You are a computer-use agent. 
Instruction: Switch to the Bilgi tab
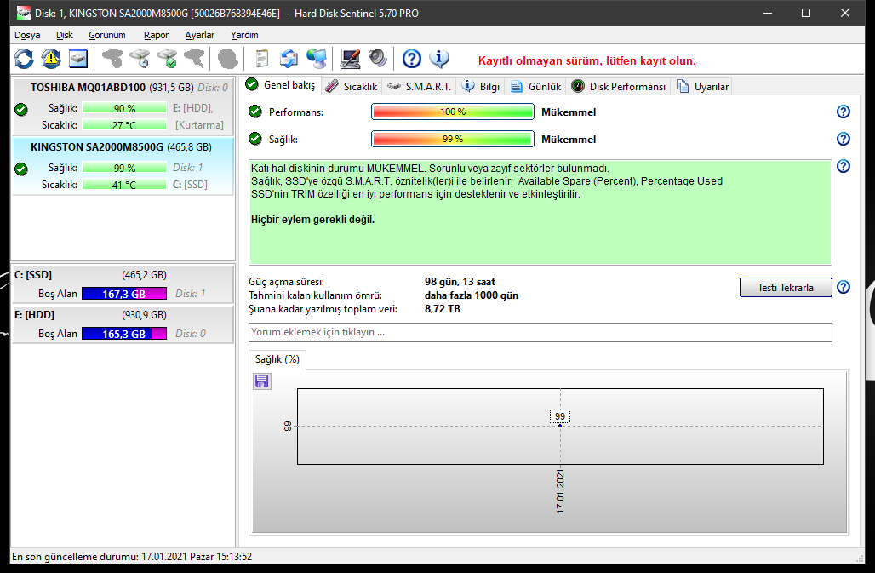(x=480, y=87)
